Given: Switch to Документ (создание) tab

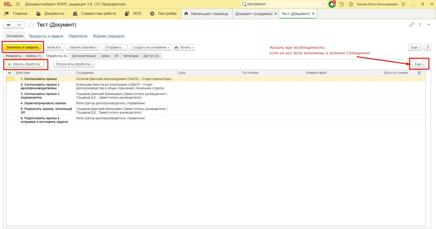Looking at the screenshot, I should point(254,13).
